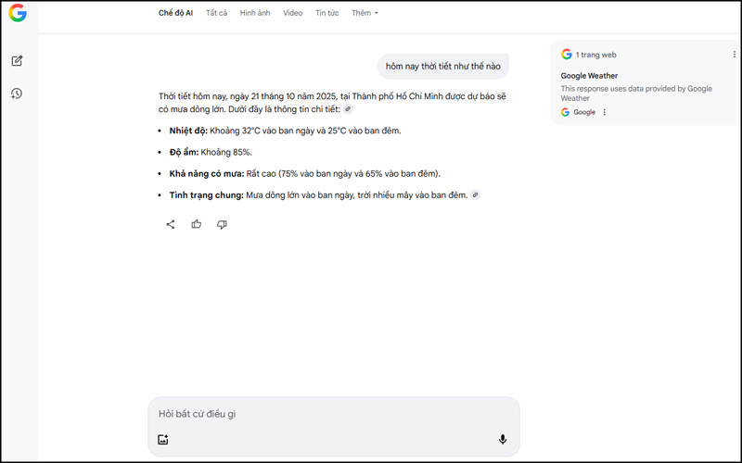This screenshot has height=463, width=742.
Task: Select the 'Video' tab
Action: [x=293, y=13]
